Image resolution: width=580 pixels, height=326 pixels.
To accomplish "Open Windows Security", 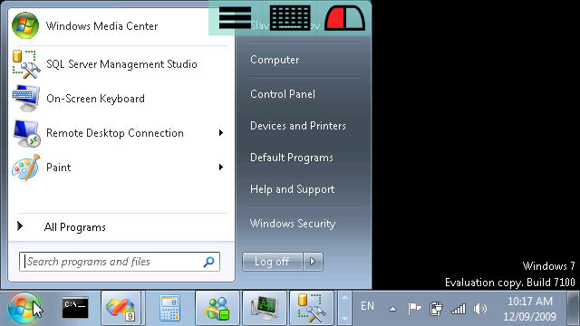I will click(x=293, y=224).
